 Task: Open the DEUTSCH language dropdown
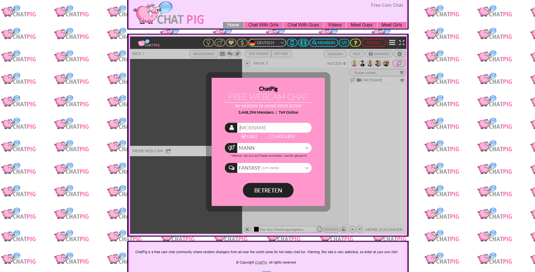267,43
